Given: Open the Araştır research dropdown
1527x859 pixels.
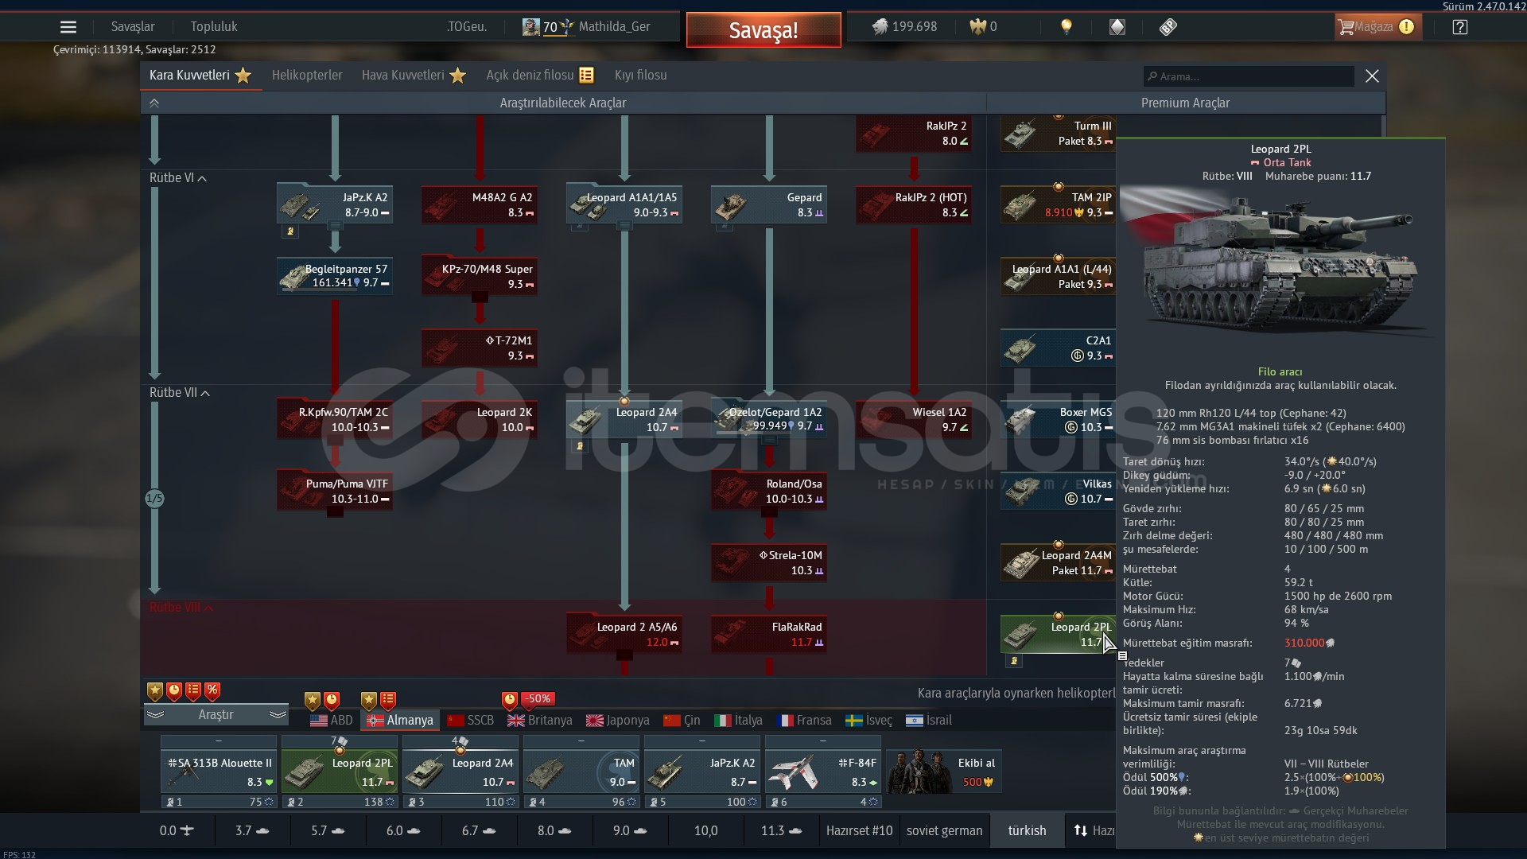Looking at the screenshot, I should pyautogui.click(x=216, y=715).
